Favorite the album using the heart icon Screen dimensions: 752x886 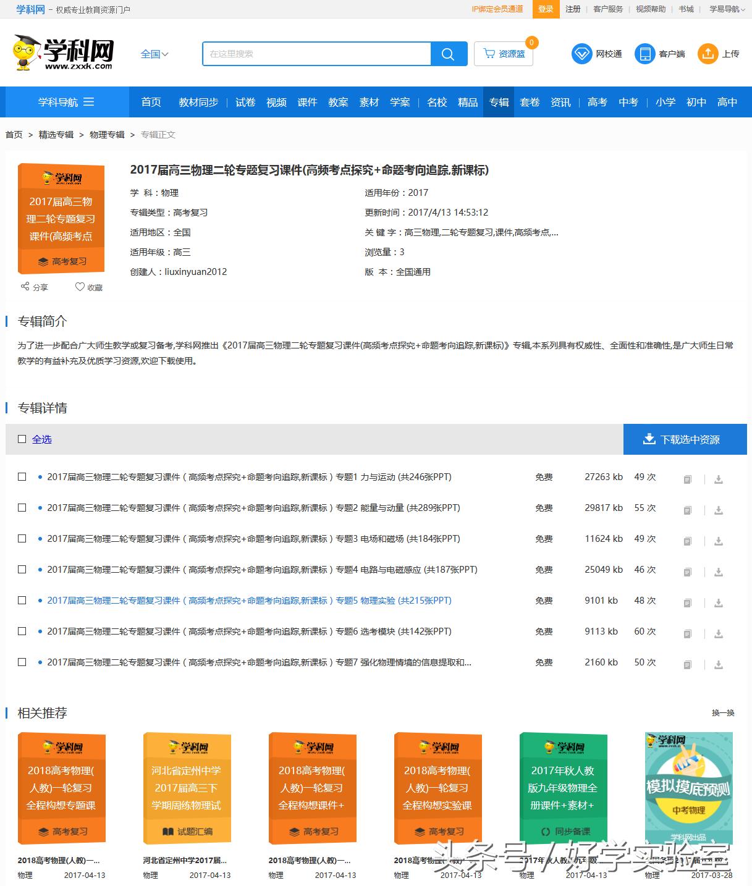[x=80, y=286]
